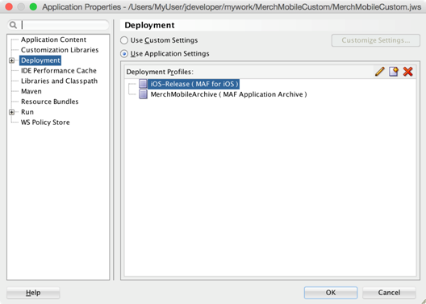Open Maven category
Image resolution: width=426 pixels, height=304 pixels.
click(31, 91)
